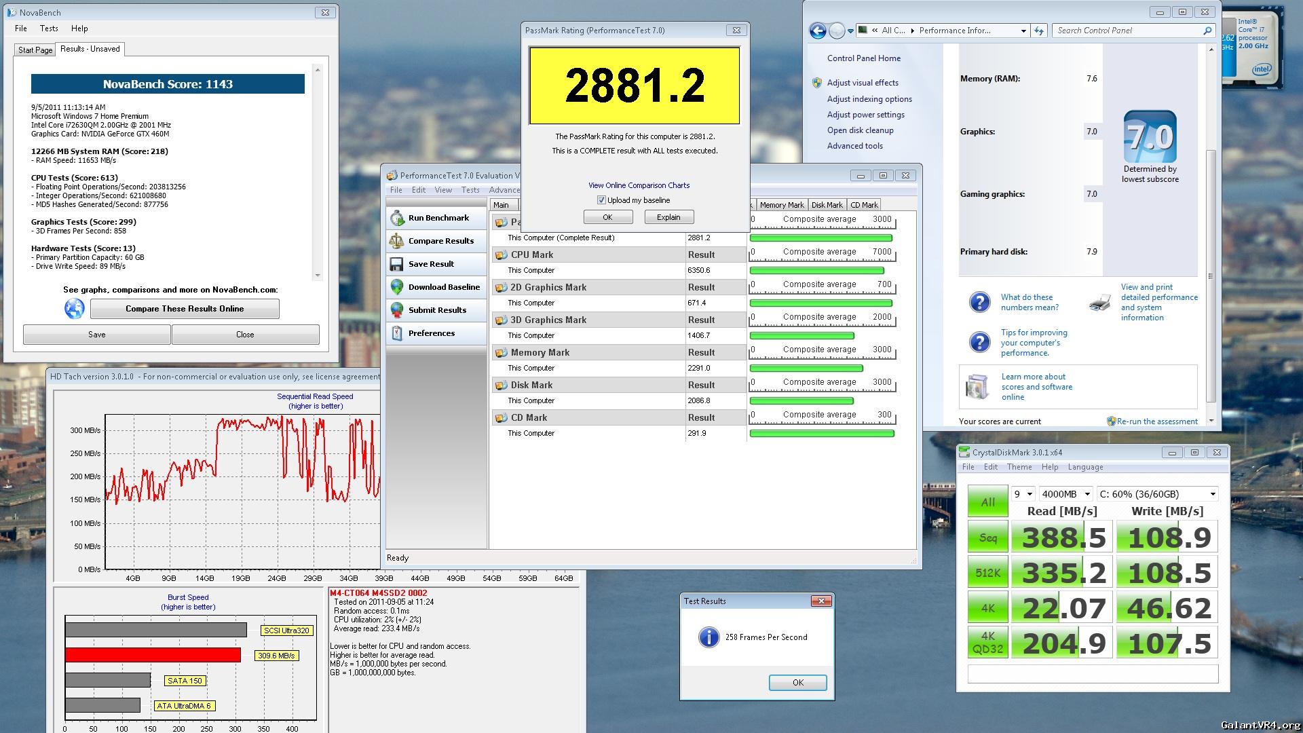Click 'Adjust indexing options' link
This screenshot has height=733, width=1303.
click(x=869, y=99)
